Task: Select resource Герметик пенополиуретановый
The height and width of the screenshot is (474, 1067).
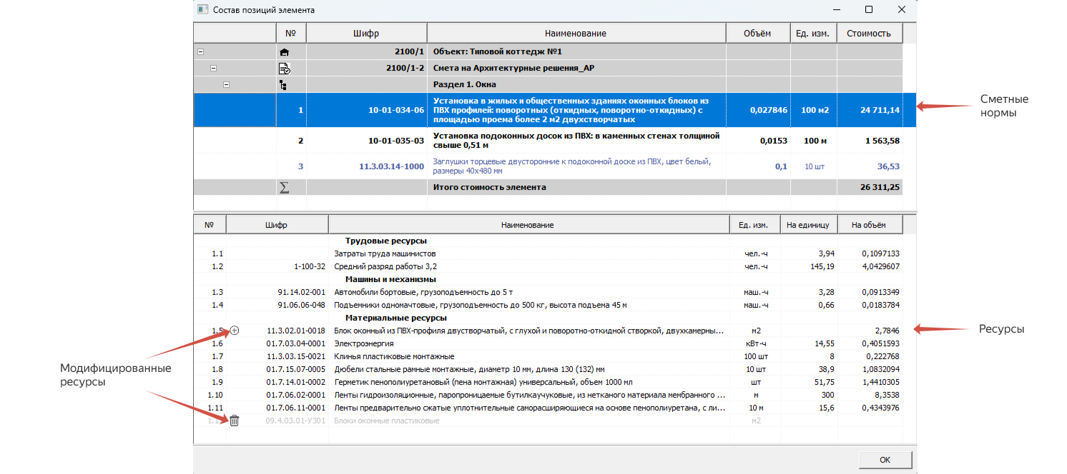Action: click(x=548, y=382)
